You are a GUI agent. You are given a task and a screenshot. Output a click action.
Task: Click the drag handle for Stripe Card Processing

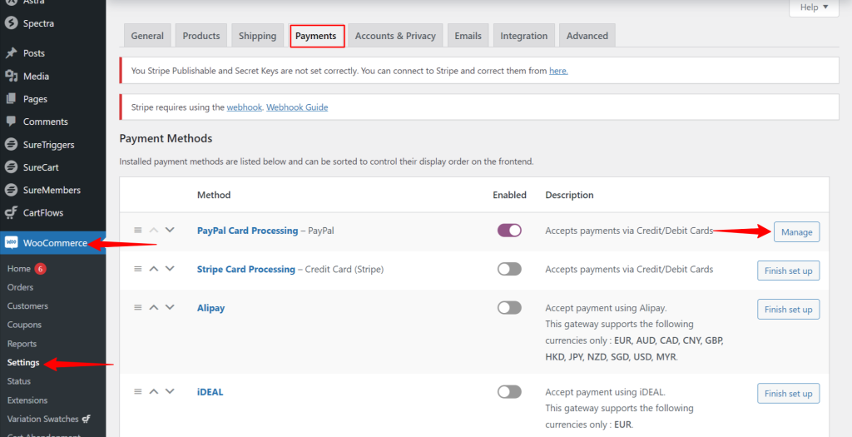(138, 269)
